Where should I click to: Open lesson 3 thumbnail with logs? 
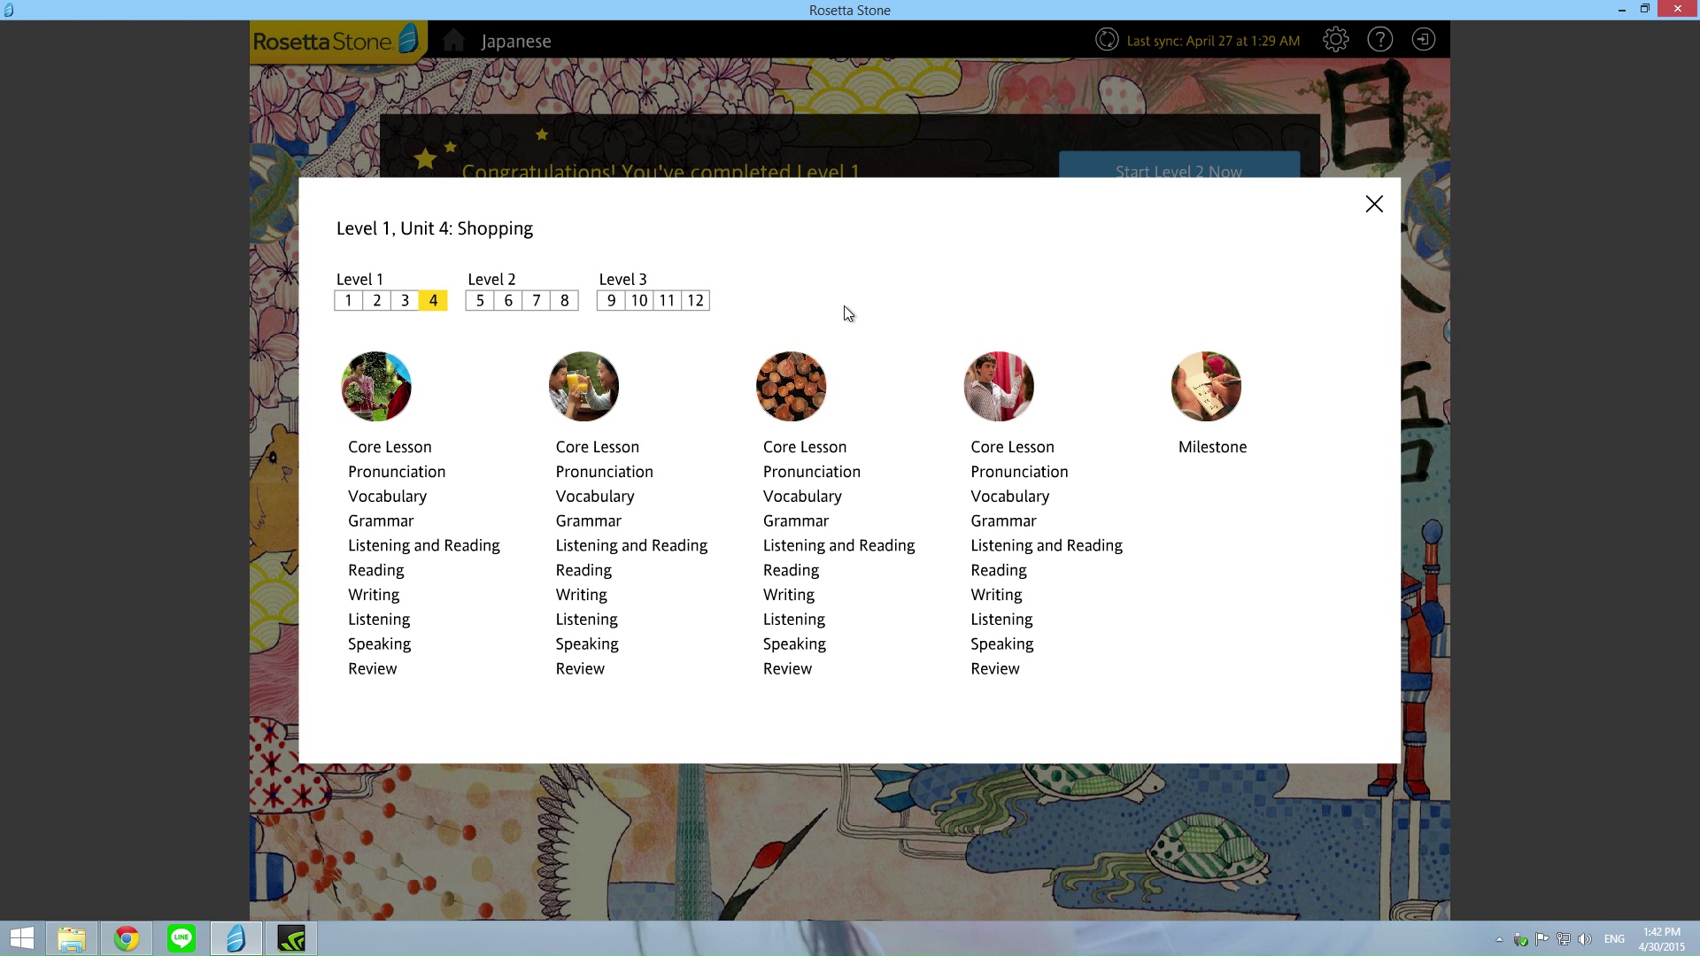[x=792, y=387]
